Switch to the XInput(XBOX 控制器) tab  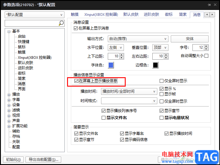point(101,14)
